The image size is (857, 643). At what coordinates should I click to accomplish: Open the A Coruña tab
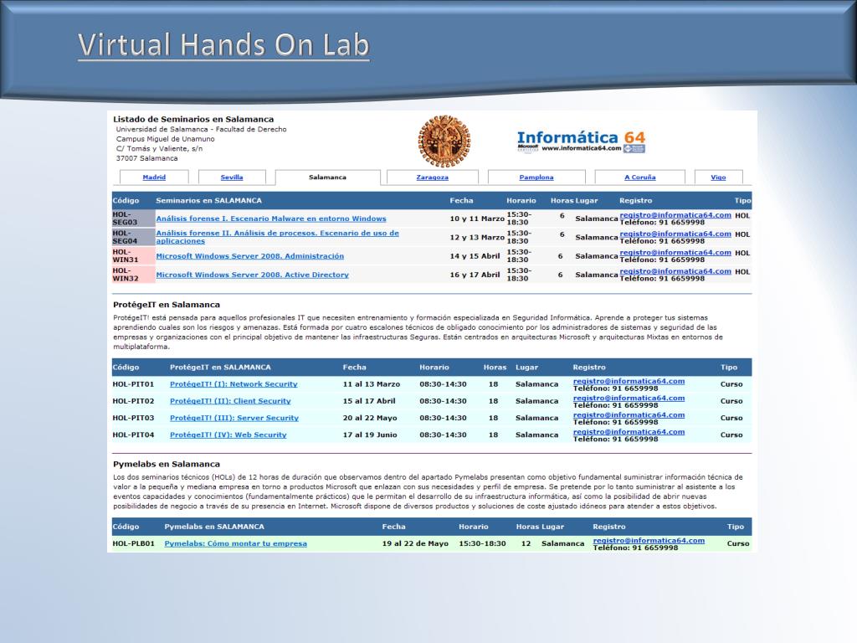coord(640,177)
